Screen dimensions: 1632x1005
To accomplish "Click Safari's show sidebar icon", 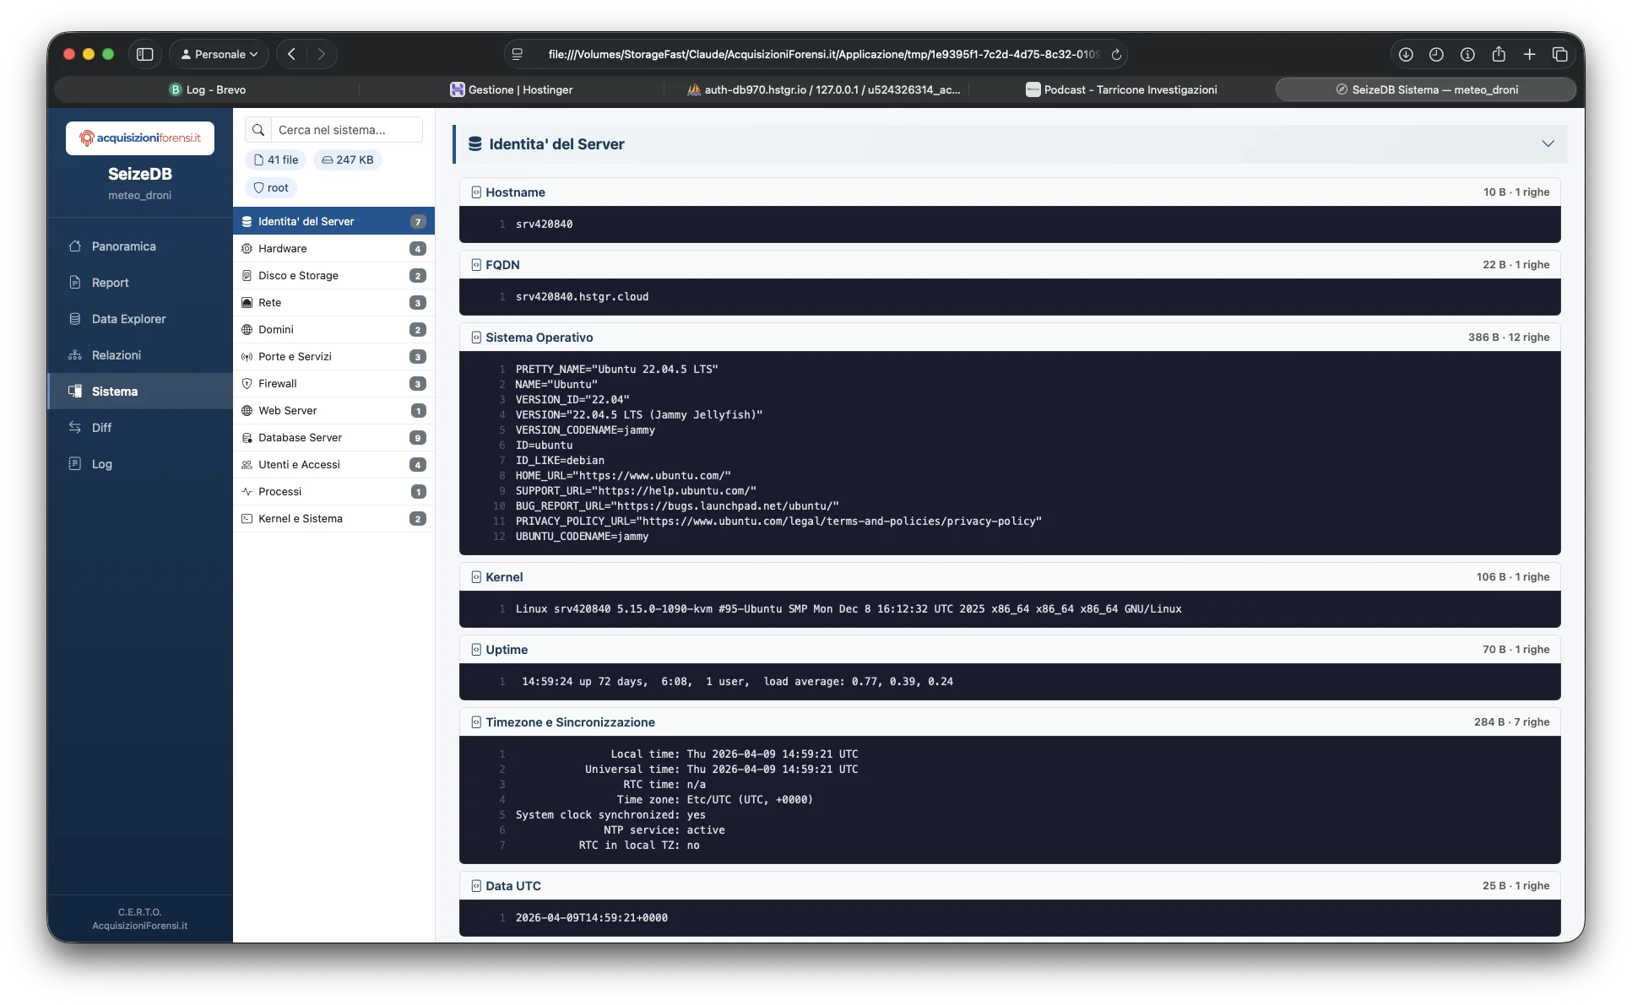I will click(x=144, y=54).
